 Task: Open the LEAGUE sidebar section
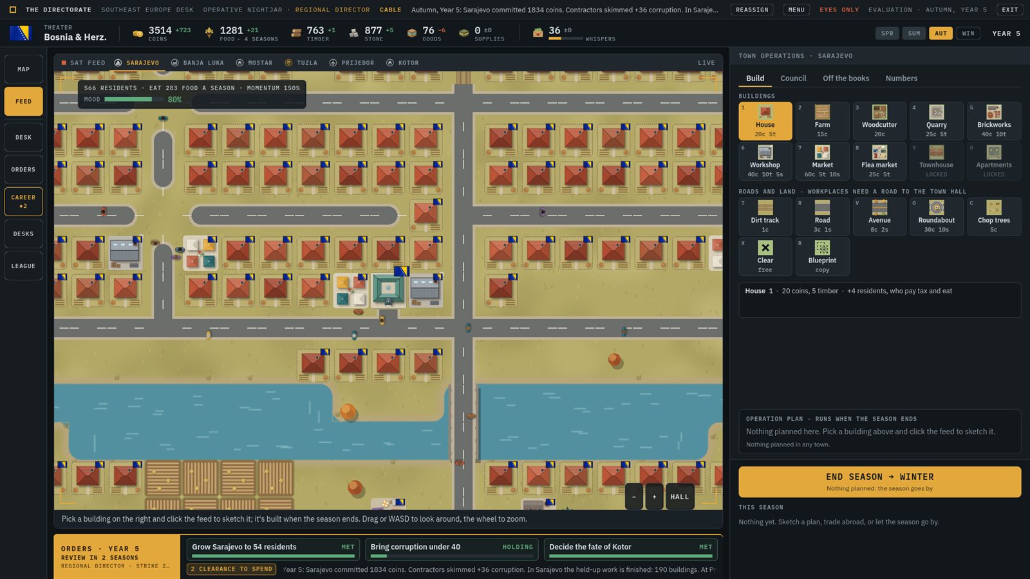pyautogui.click(x=23, y=266)
